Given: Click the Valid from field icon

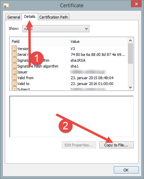Looking at the screenshot, I should (14, 77).
